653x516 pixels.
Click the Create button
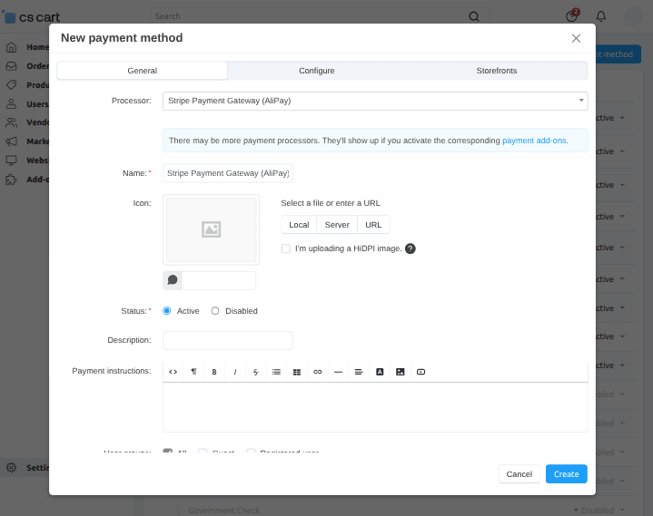[x=566, y=474]
